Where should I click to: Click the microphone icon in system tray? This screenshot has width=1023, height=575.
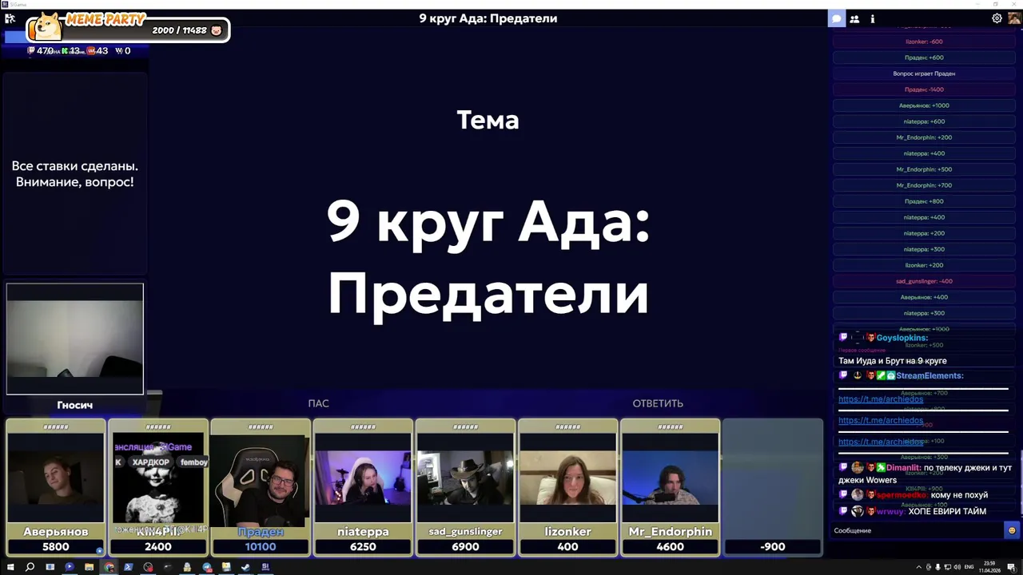(937, 567)
